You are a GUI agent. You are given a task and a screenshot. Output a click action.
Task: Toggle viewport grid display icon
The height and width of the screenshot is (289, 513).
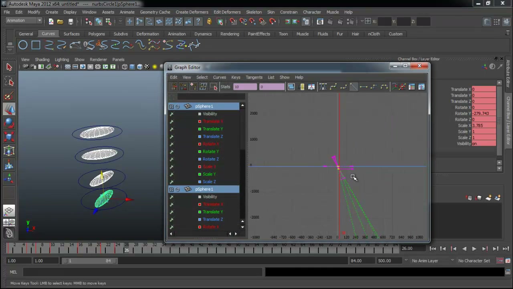(x=68, y=67)
